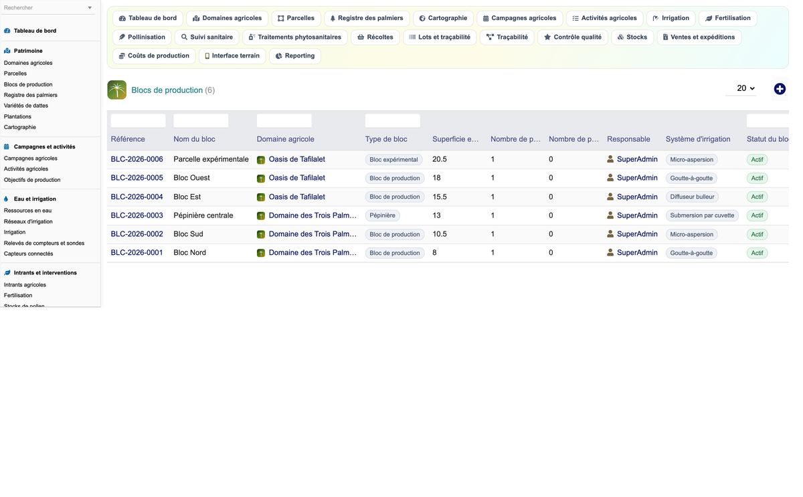This screenshot has height=497, width=803.
Task: Open Registre des palmiers toolbar tab
Action: pos(367,18)
